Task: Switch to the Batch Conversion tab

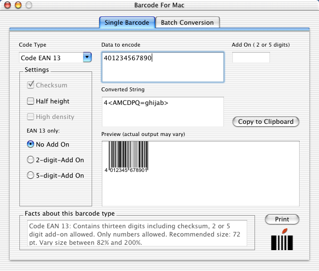Action: [187, 22]
